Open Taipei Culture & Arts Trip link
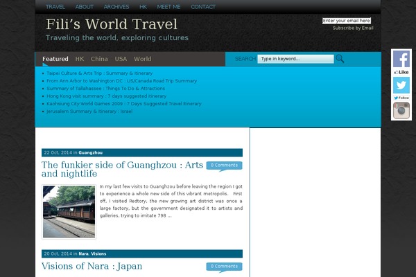 coord(99,73)
